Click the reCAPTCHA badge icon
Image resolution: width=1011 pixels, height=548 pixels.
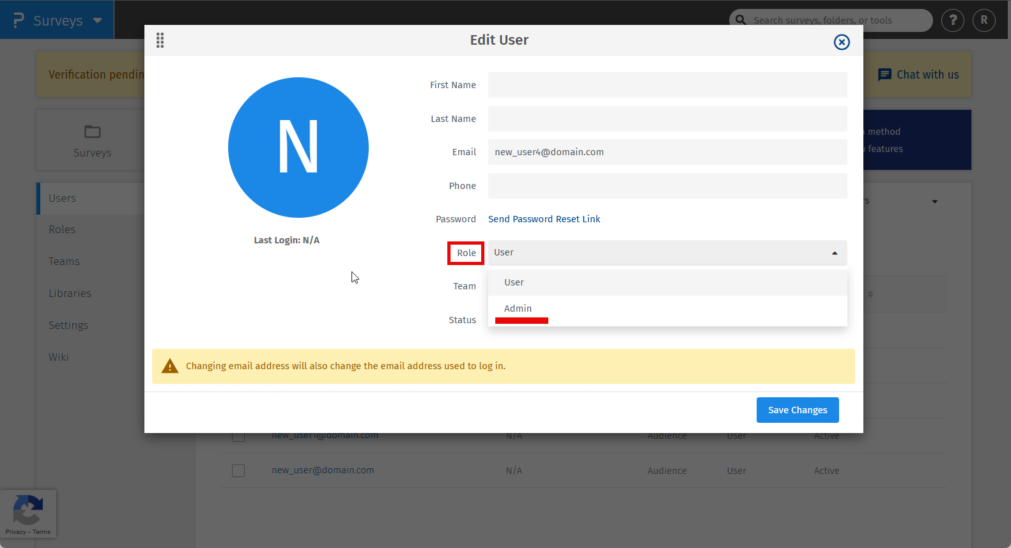[x=27, y=510]
